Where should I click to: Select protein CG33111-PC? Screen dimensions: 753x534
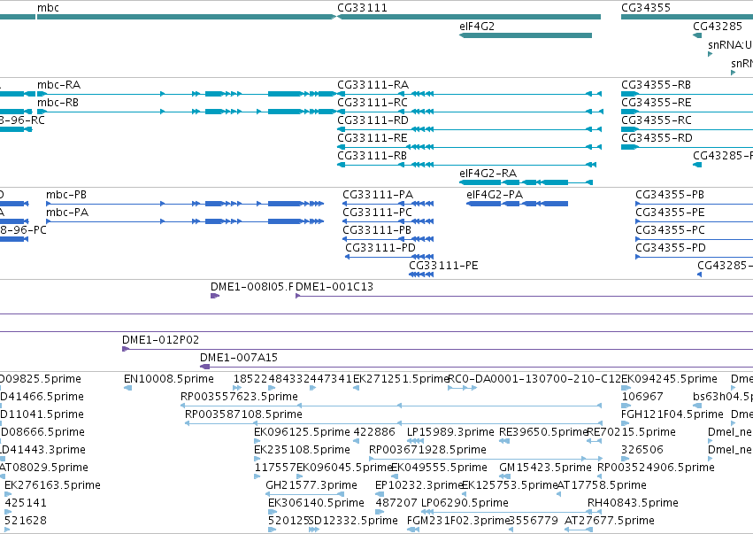point(388,221)
